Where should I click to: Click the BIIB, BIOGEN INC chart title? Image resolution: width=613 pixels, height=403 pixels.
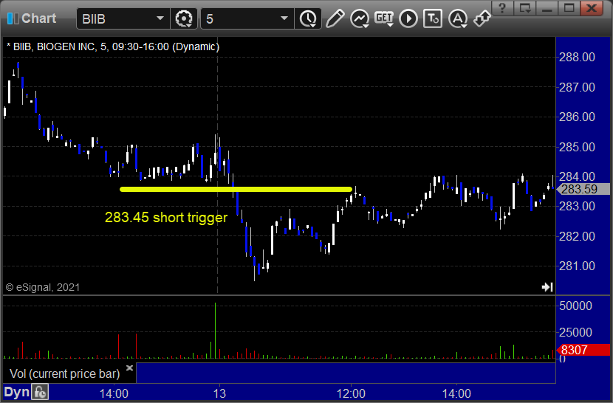coord(112,47)
